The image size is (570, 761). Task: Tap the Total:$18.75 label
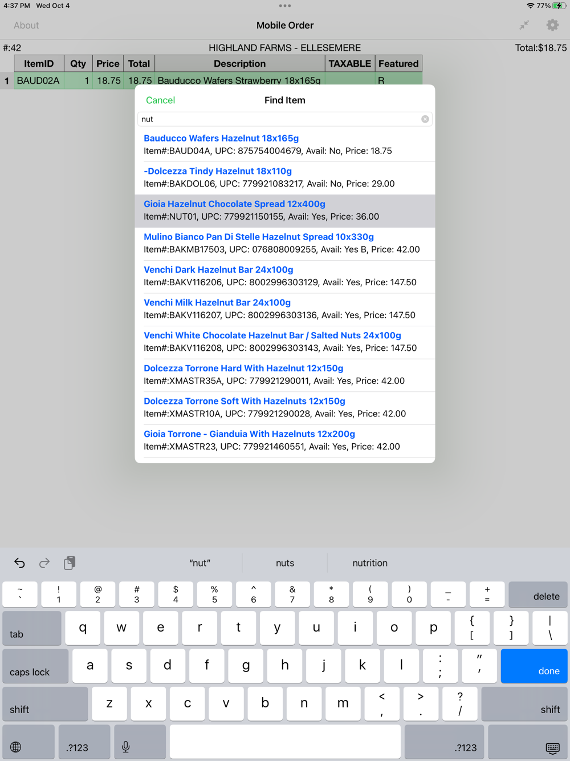coord(541,48)
